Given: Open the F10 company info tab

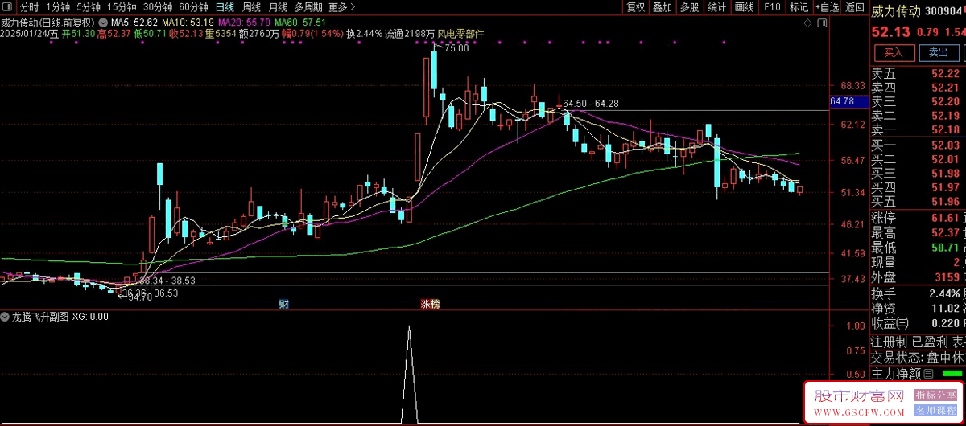Looking at the screenshot, I should (772, 7).
